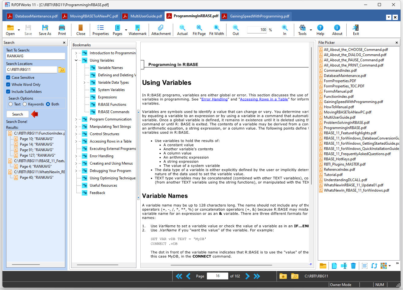Click the stacked-pages icon in File Picker toolbar
Viewport: 403px width, 290px height.
pos(334,266)
